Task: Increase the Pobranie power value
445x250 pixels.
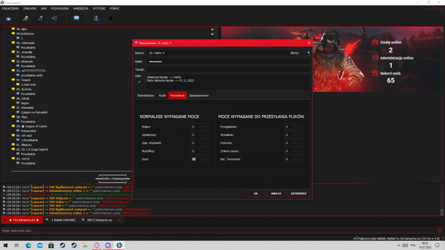Action: coord(295,143)
